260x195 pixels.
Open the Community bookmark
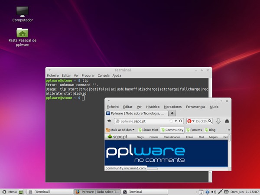(x=172, y=130)
